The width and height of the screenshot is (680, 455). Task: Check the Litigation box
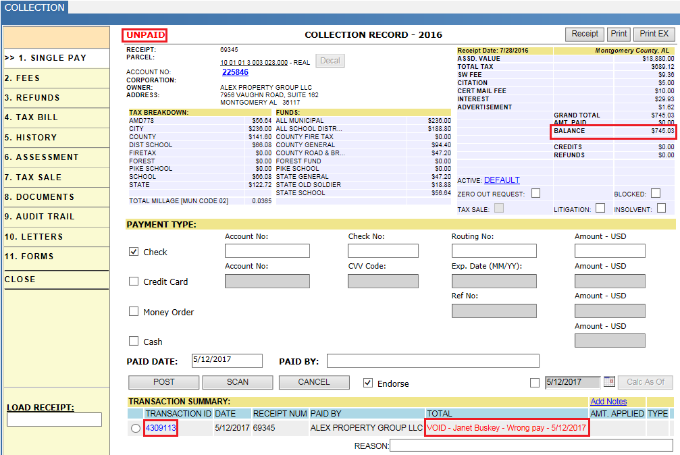pos(600,208)
